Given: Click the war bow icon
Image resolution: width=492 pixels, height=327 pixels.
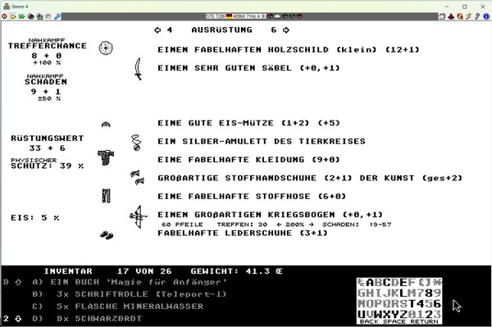Looking at the screenshot, I should click(x=138, y=216).
